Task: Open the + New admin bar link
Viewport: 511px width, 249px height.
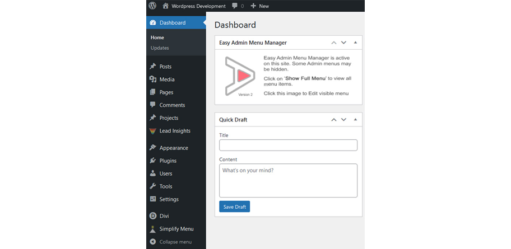Action: (x=260, y=6)
